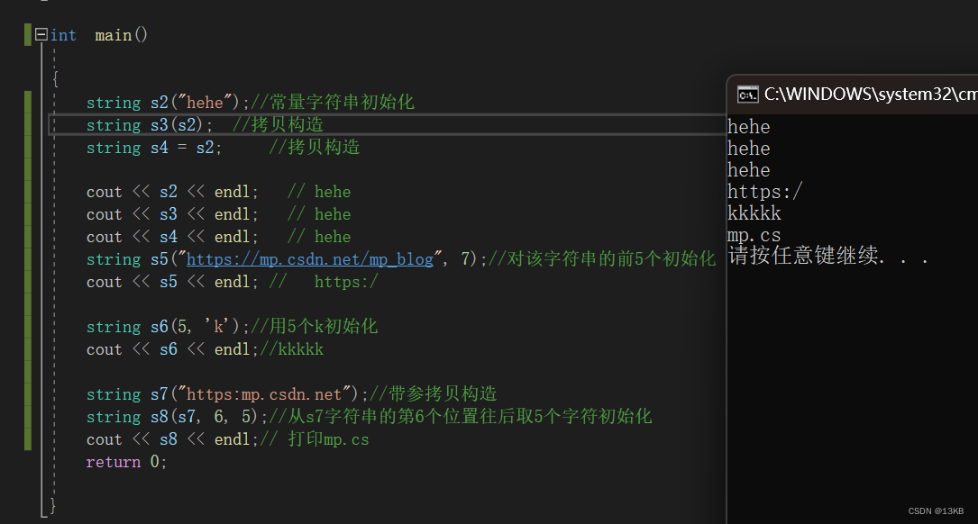This screenshot has height=524, width=978.
Task: Click 'int' keyword before main()
Action: click(x=63, y=35)
